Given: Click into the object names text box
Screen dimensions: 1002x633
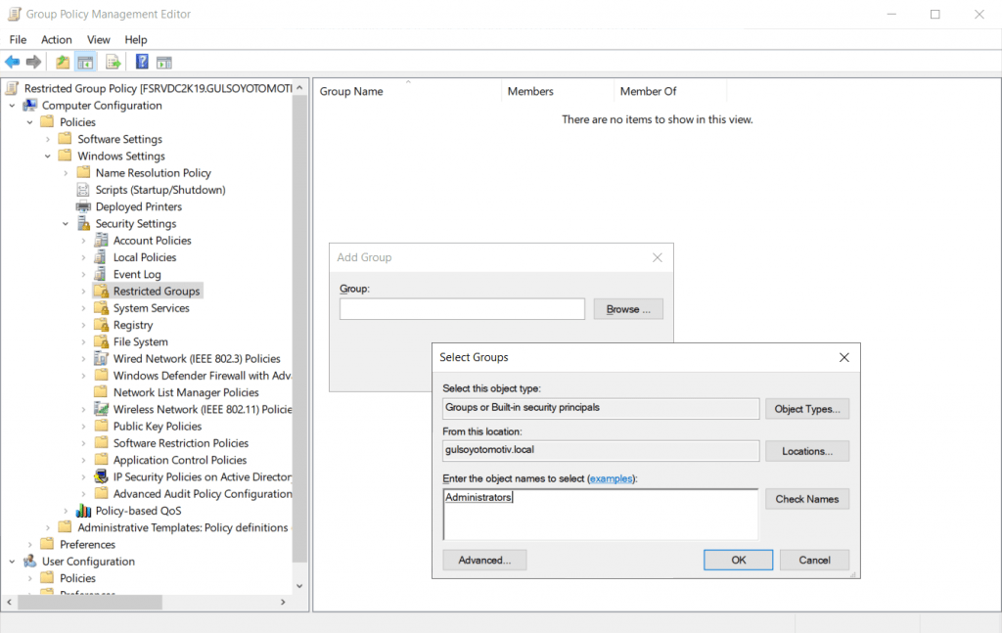Looking at the screenshot, I should [600, 515].
